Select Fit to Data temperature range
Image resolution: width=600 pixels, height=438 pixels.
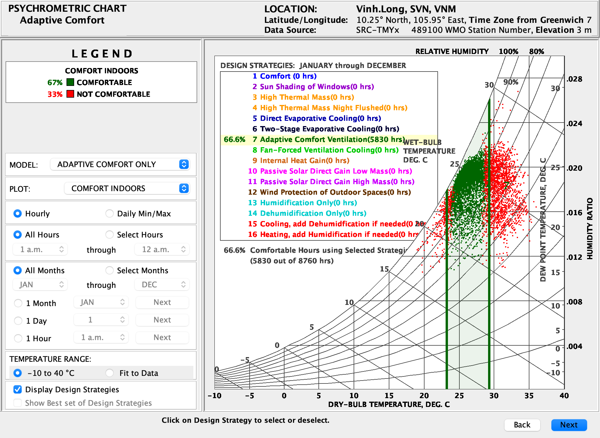click(110, 373)
